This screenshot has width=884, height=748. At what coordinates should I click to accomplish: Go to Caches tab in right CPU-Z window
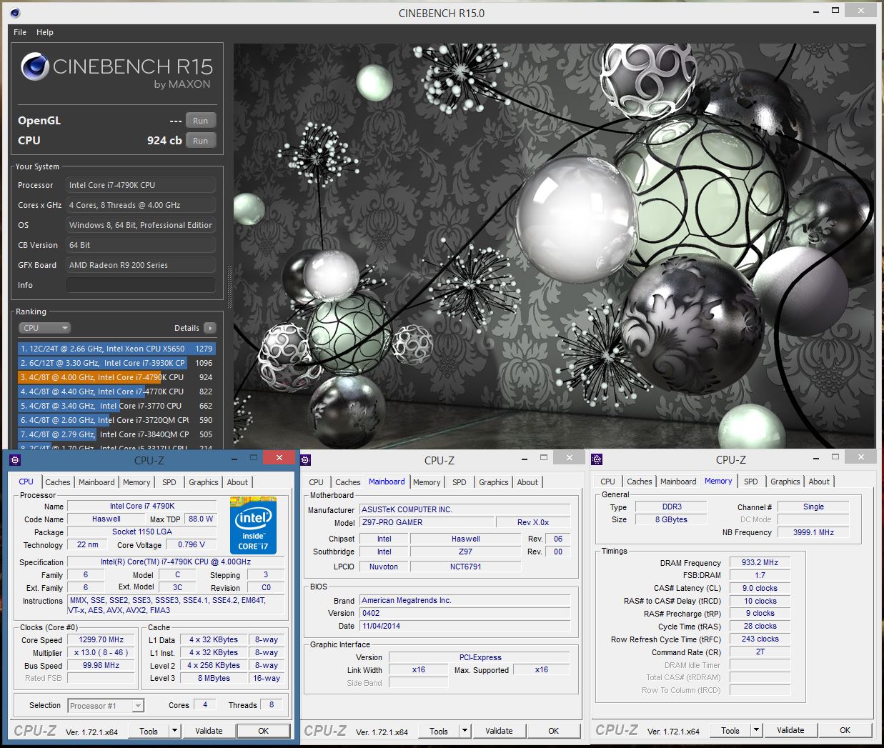[x=640, y=482]
